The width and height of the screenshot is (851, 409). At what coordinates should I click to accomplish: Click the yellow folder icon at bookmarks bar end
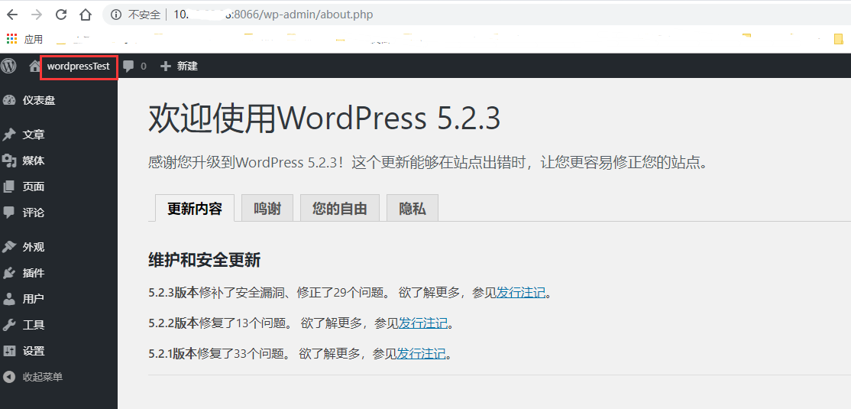click(839, 39)
